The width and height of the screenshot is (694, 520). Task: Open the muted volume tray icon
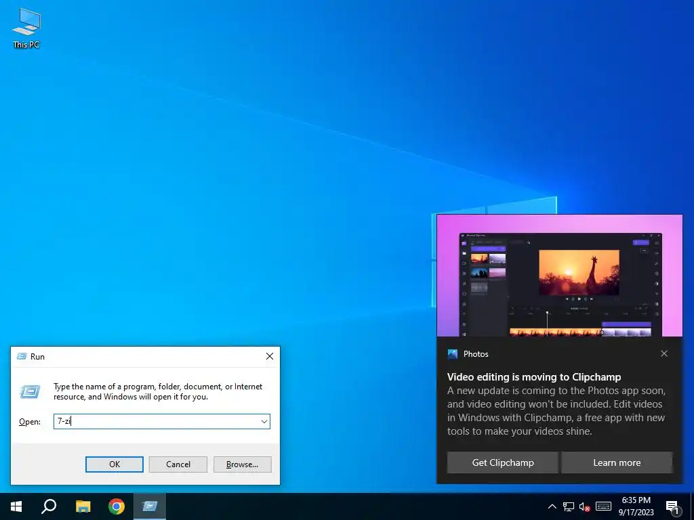pos(585,506)
